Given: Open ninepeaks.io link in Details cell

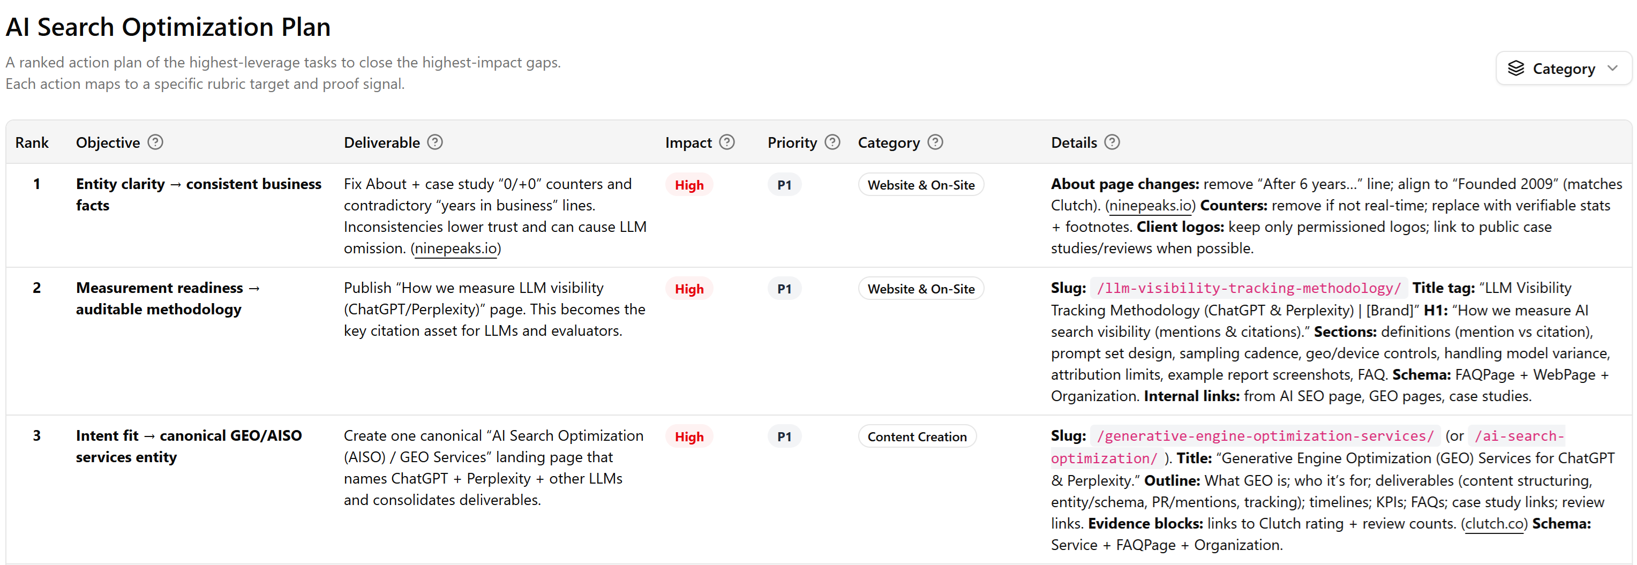Looking at the screenshot, I should [x=1150, y=206].
